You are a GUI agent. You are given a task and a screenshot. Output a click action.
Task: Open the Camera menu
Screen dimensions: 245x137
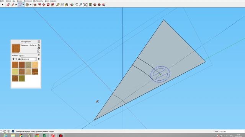pos(20,1)
